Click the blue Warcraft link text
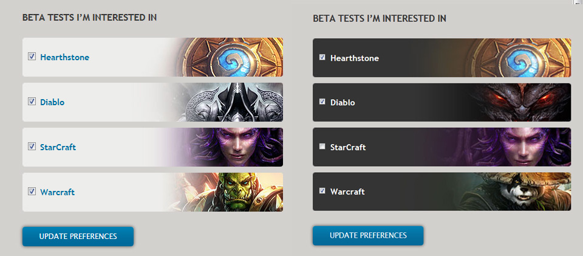This screenshot has width=583, height=256. (x=58, y=192)
